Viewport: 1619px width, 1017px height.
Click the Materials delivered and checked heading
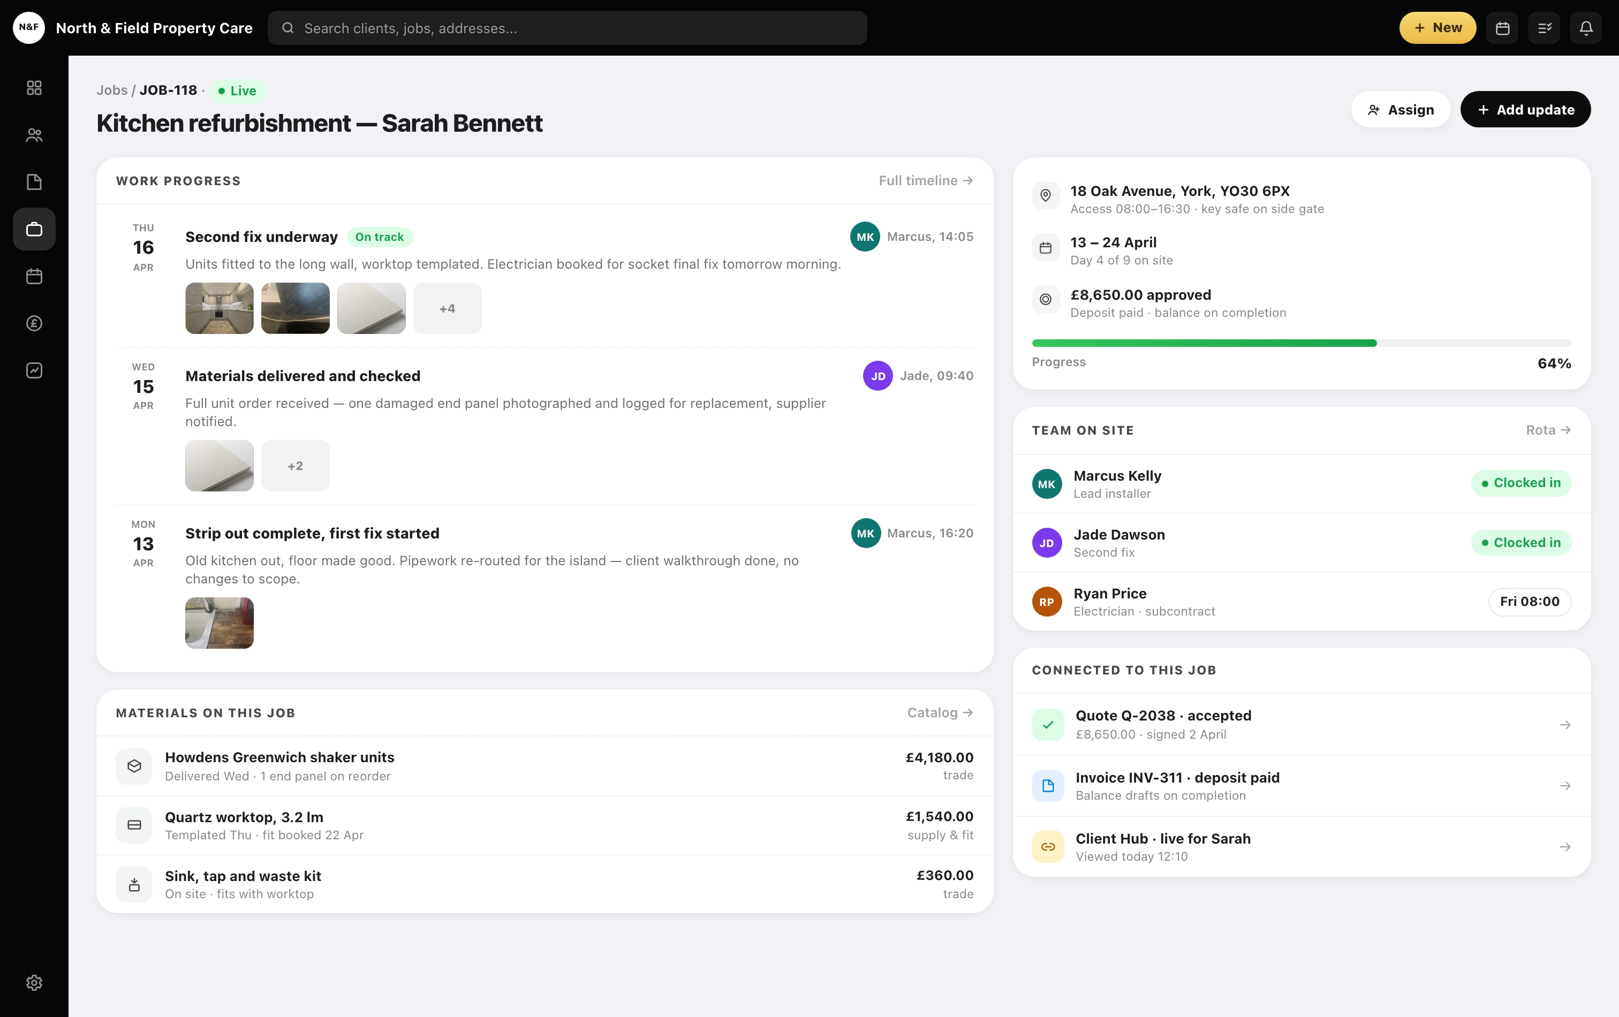pos(302,376)
